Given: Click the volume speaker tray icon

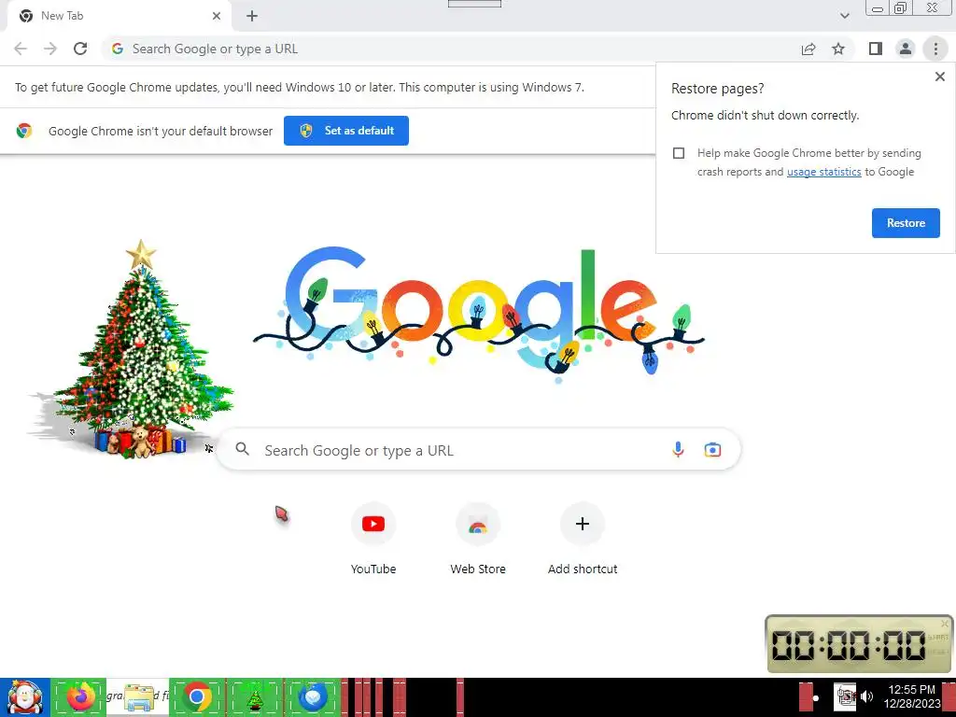Looking at the screenshot, I should 867,696.
